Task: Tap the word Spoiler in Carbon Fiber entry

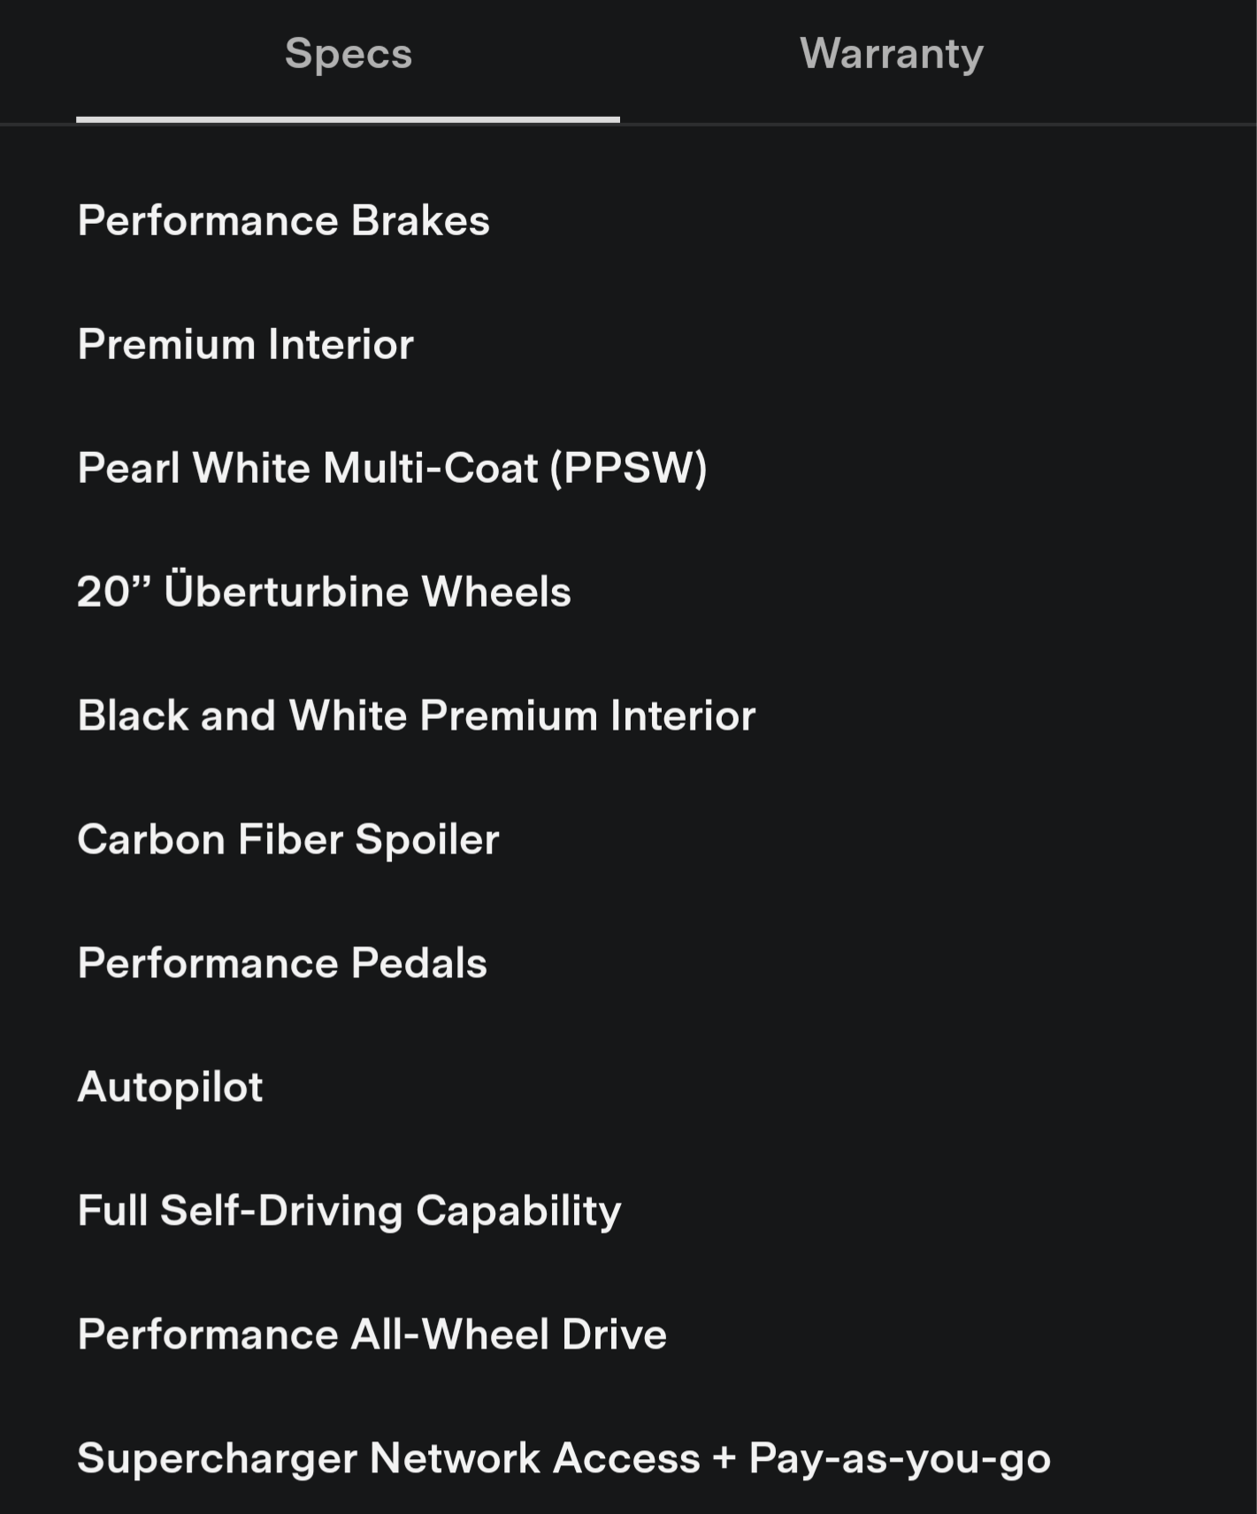Action: [x=426, y=839]
